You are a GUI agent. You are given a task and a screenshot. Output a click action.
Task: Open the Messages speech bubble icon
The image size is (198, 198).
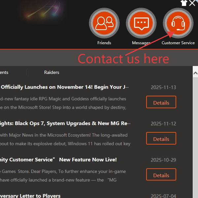141,23
